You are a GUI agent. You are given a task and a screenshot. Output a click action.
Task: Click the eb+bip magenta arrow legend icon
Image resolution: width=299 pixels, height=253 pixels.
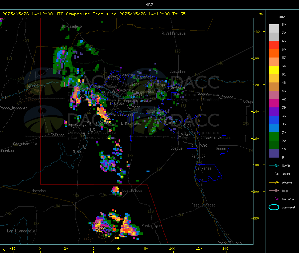click(274, 199)
